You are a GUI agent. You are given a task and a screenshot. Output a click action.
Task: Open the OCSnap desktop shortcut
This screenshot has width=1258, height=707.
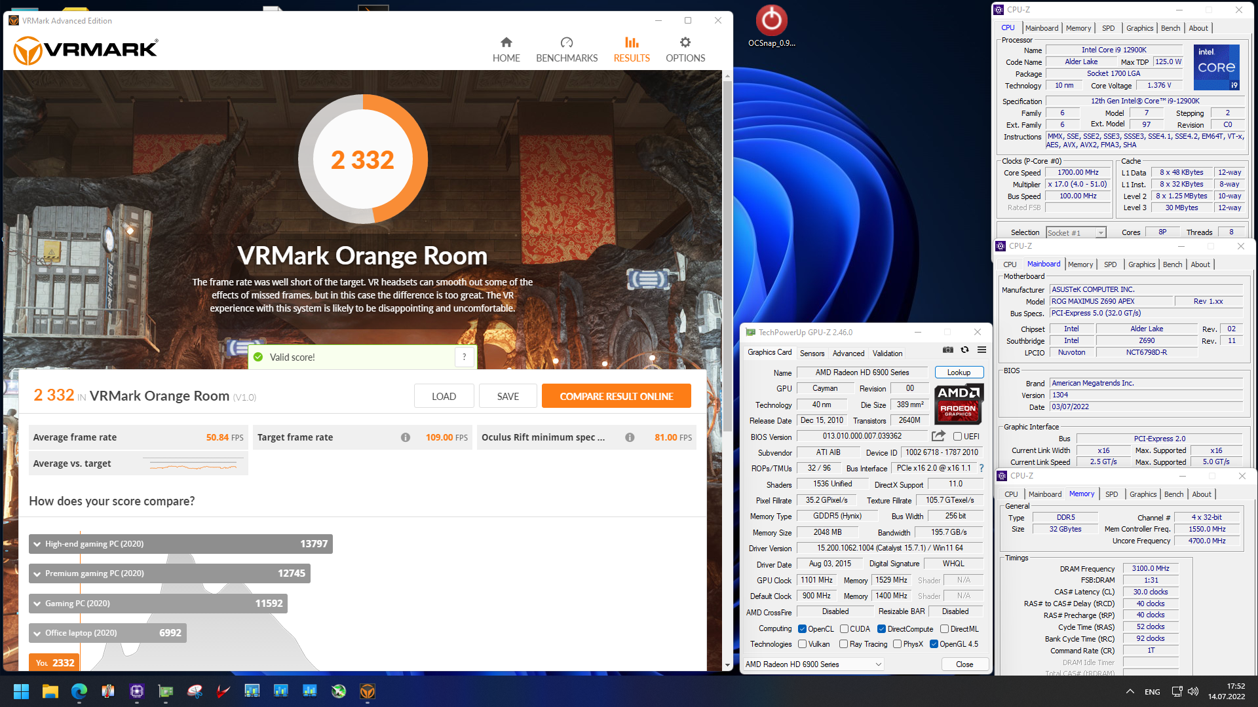772,26
